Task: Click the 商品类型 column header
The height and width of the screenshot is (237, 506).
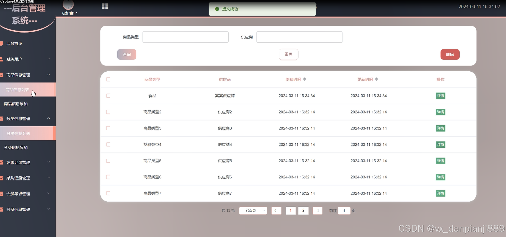Action: [152, 79]
